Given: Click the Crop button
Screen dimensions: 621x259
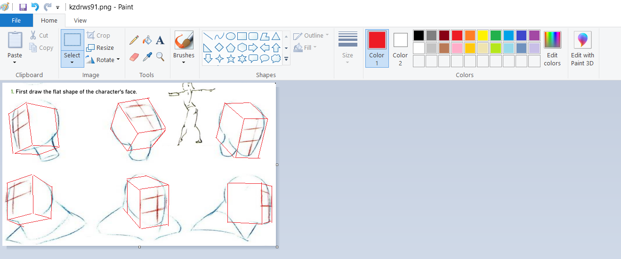Looking at the screenshot, I should coord(98,35).
